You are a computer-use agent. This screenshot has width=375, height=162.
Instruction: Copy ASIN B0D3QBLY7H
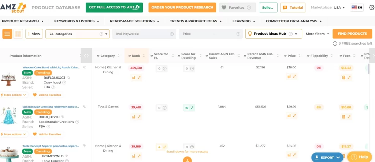63,117
